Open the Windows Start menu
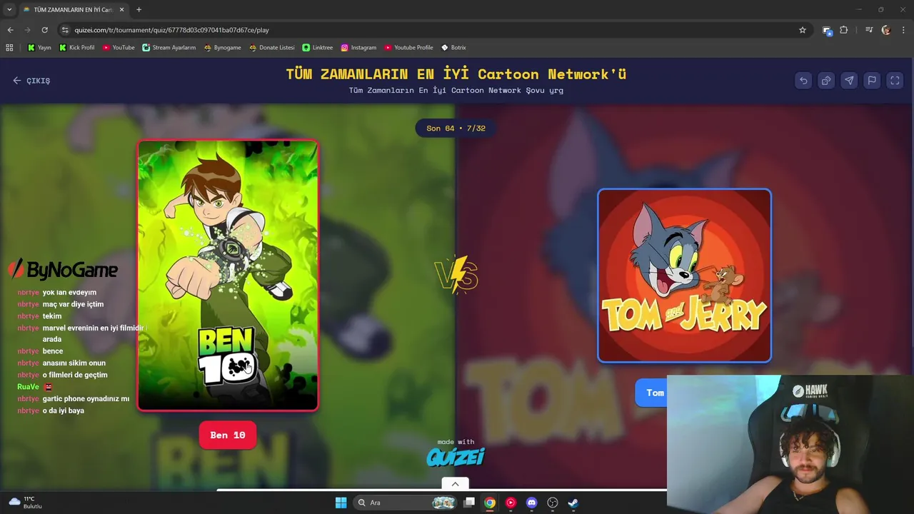This screenshot has width=914, height=514. [341, 503]
